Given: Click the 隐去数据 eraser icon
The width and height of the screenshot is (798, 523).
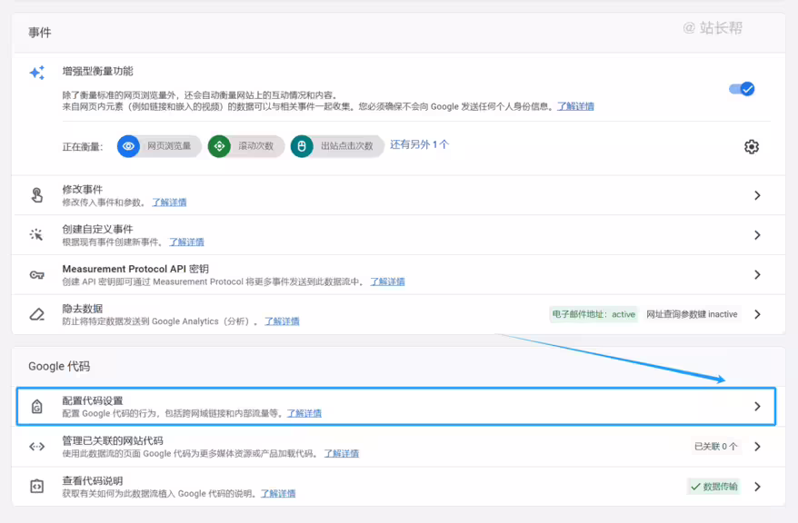Looking at the screenshot, I should click(x=36, y=314).
